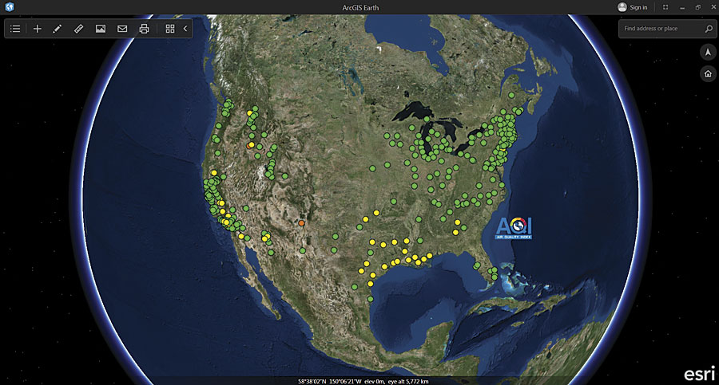Click the user avatar icon
The width and height of the screenshot is (719, 385).
(622, 7)
